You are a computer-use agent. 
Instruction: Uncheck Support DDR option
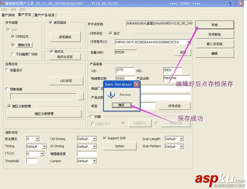pos(105,138)
